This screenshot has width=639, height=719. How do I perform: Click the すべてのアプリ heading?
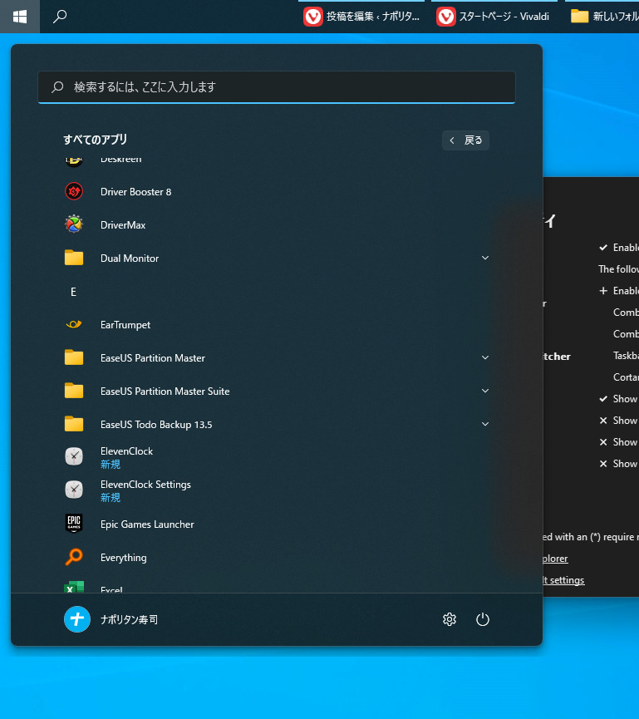pyautogui.click(x=96, y=140)
